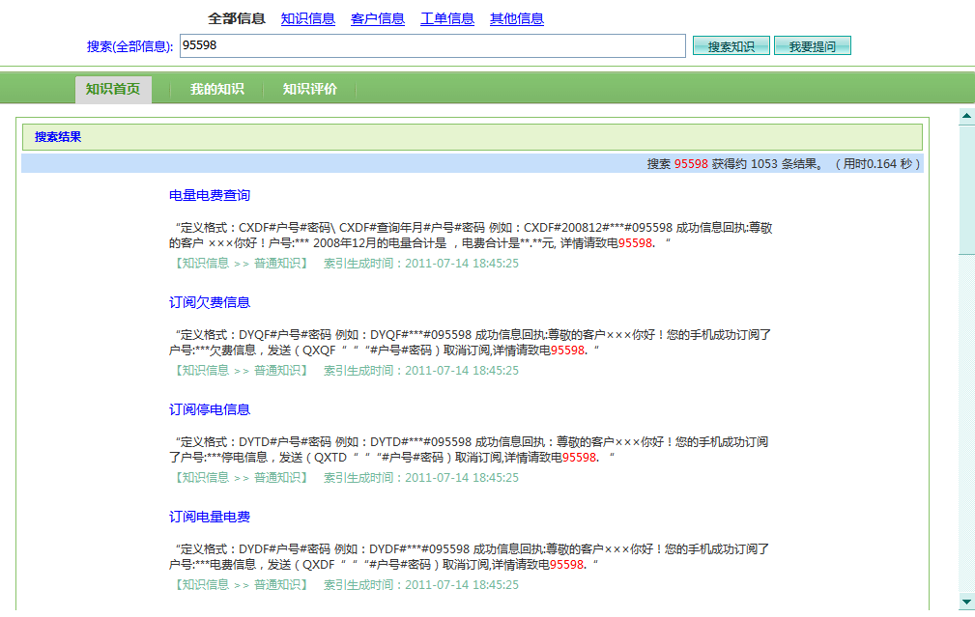
Task: Select the 全部信息 category at top
Action: (x=237, y=18)
